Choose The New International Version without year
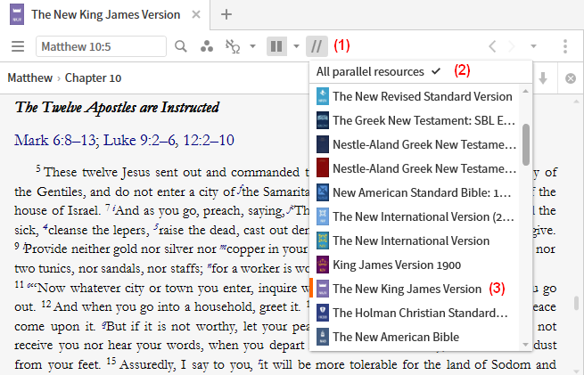This screenshot has height=375, width=584. click(416, 240)
